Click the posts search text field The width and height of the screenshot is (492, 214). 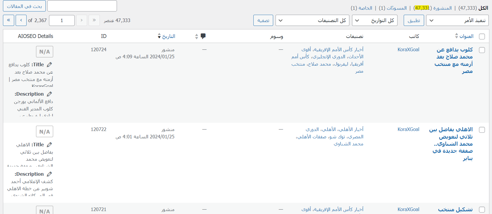pos(82,6)
